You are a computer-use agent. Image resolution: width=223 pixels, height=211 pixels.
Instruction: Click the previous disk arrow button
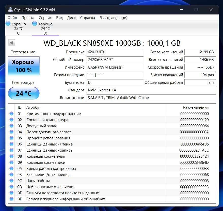tap(12, 42)
